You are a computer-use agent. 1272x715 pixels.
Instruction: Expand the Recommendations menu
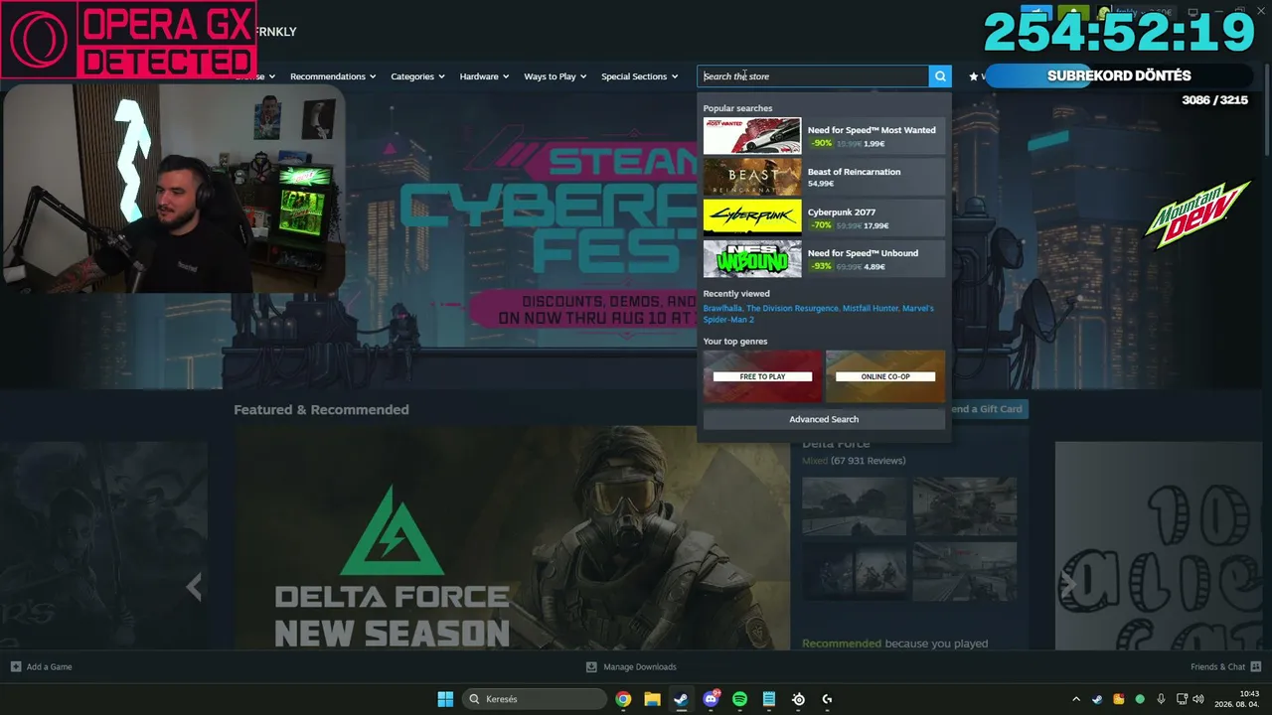333,76
